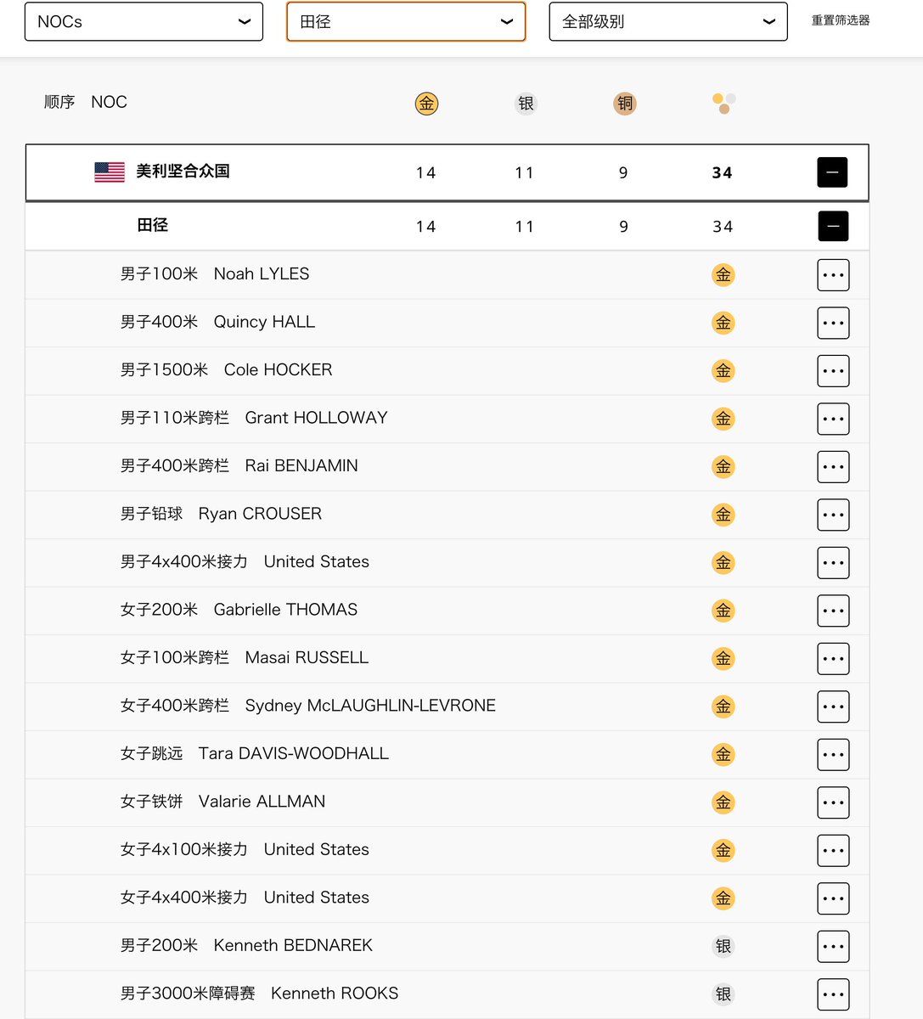The height and width of the screenshot is (1019, 923).
Task: Select Ryan CROUSER name text
Action: 260,514
